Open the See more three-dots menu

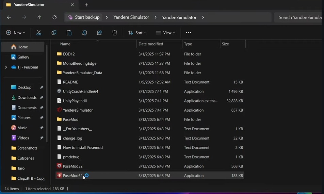[189, 33]
